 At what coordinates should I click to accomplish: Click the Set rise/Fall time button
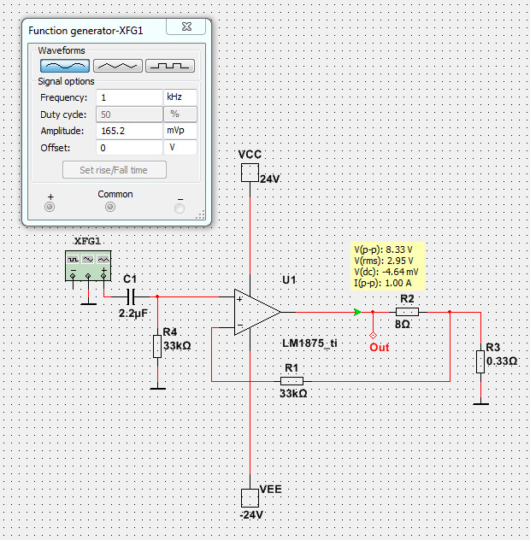115,170
